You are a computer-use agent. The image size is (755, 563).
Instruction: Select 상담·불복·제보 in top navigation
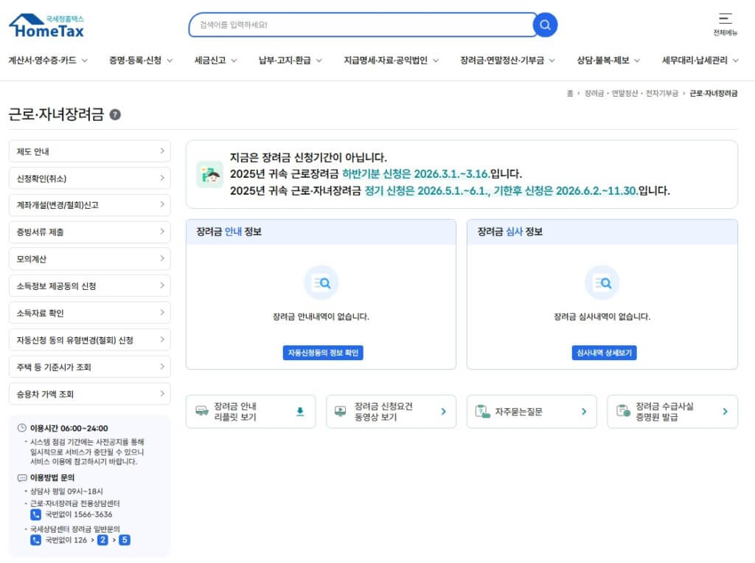pos(608,61)
